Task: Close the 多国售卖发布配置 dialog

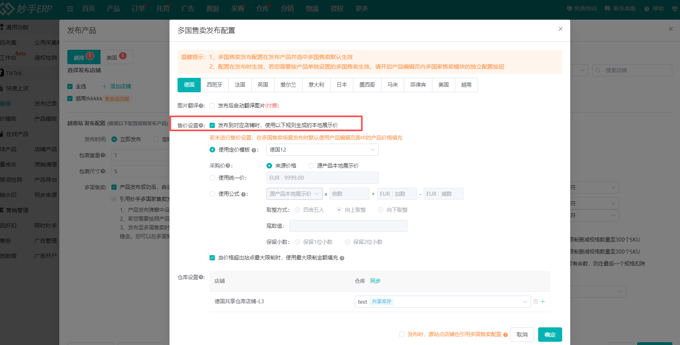Action: (x=561, y=29)
